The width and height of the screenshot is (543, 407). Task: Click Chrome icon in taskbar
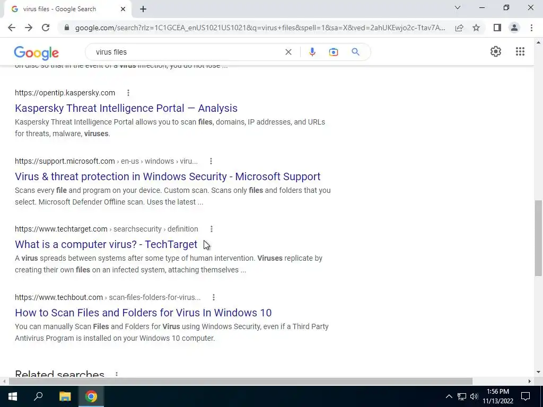point(91,396)
